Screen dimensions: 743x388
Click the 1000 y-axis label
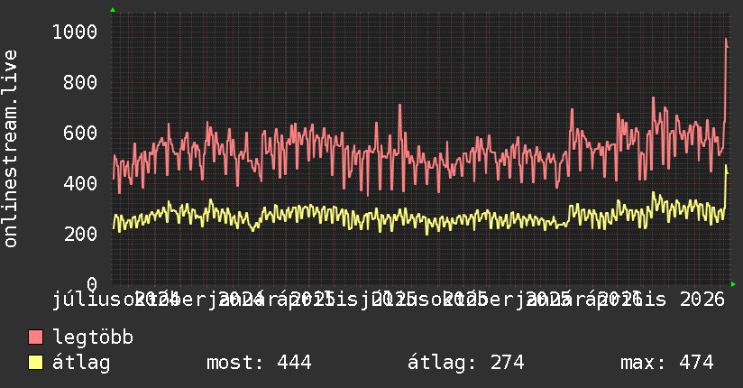click(x=75, y=32)
